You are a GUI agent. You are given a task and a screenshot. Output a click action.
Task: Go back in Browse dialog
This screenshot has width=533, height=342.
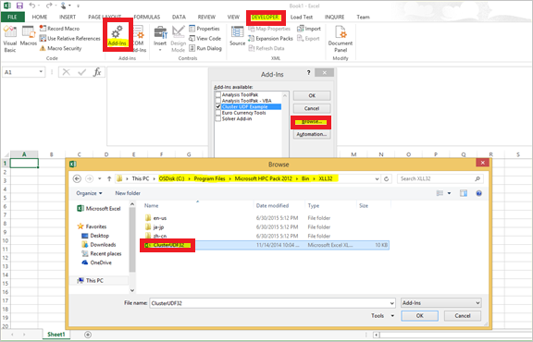[x=77, y=178]
